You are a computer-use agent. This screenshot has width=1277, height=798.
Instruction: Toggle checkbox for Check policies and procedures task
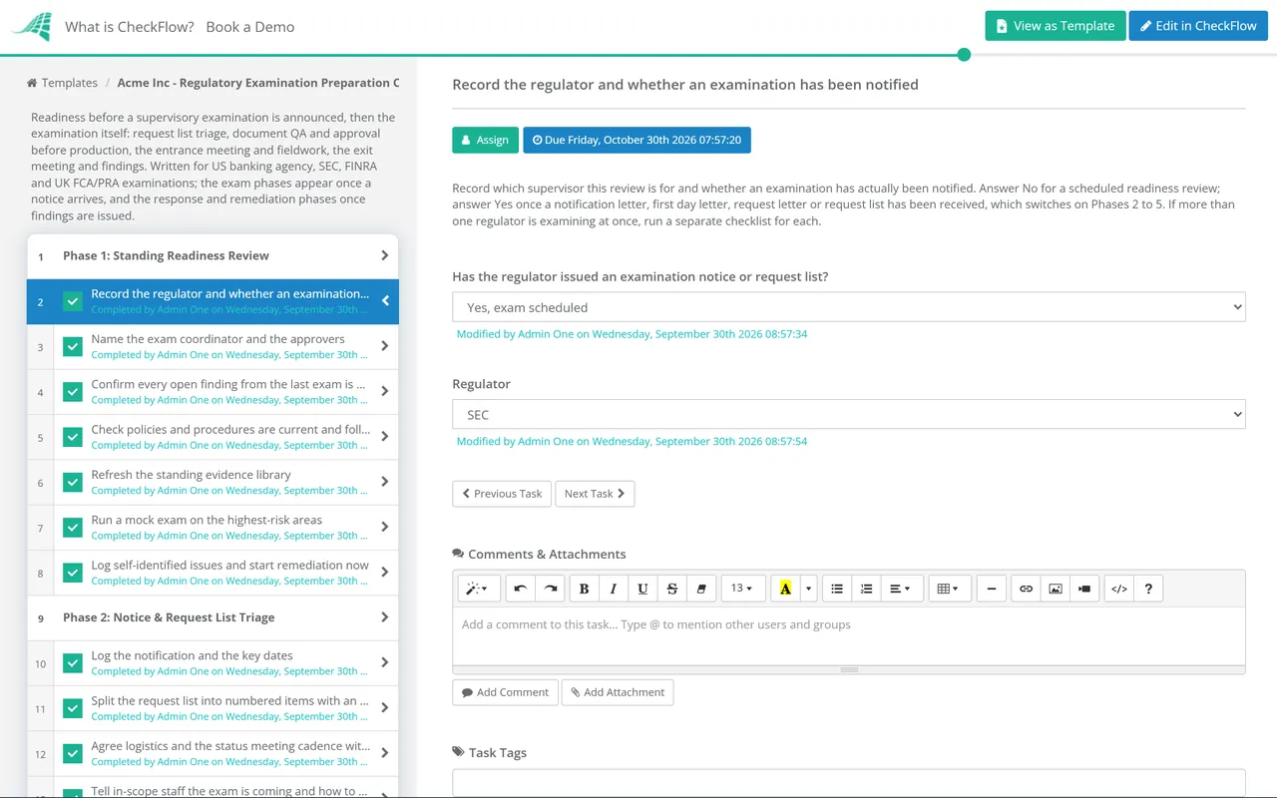[x=73, y=437]
